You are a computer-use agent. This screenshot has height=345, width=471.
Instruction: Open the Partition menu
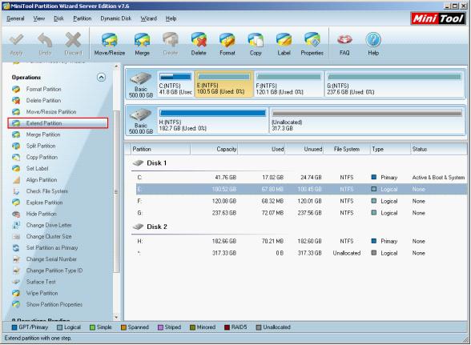(82, 18)
